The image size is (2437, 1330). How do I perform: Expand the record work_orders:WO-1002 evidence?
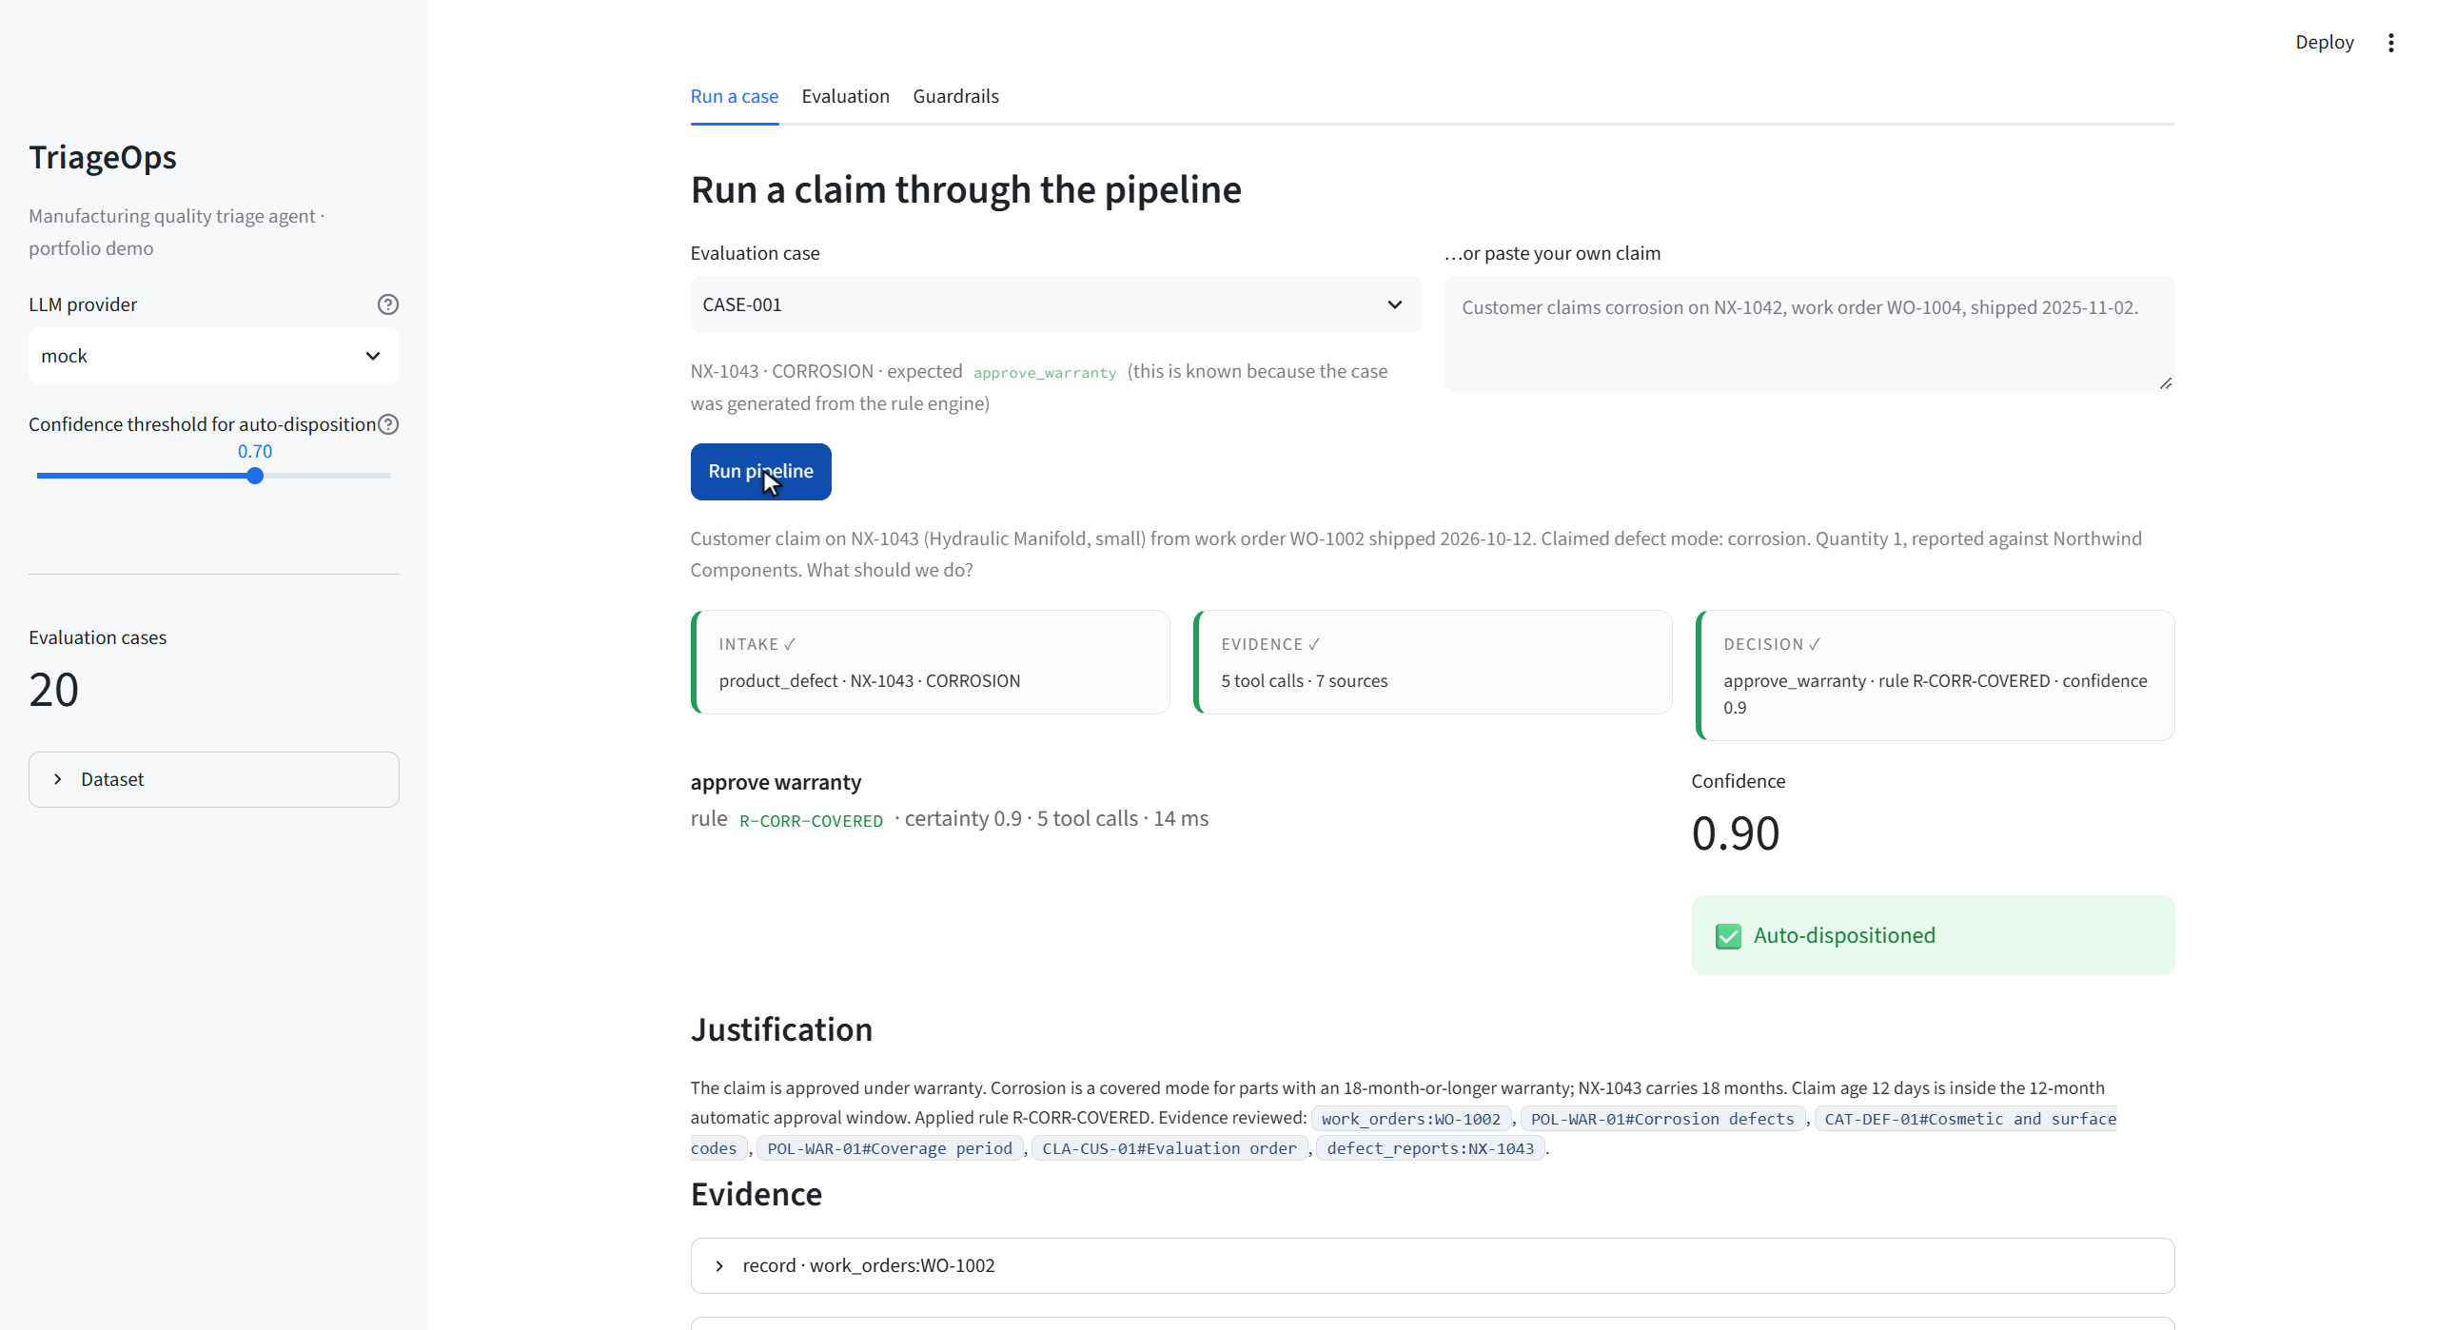[x=1432, y=1265]
